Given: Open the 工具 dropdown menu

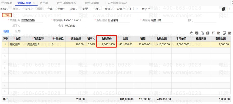Looking at the screenshot, I should pos(96,9).
